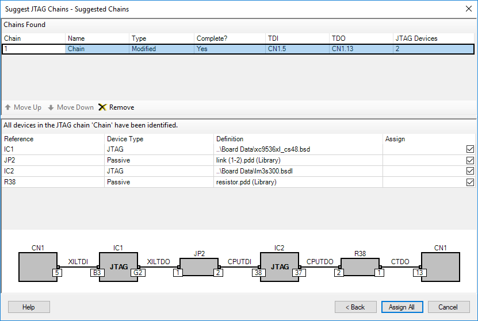Click the right CN1 connector with pin 13
Image resolution: width=478 pixels, height=321 pixels.
pyautogui.click(x=440, y=267)
